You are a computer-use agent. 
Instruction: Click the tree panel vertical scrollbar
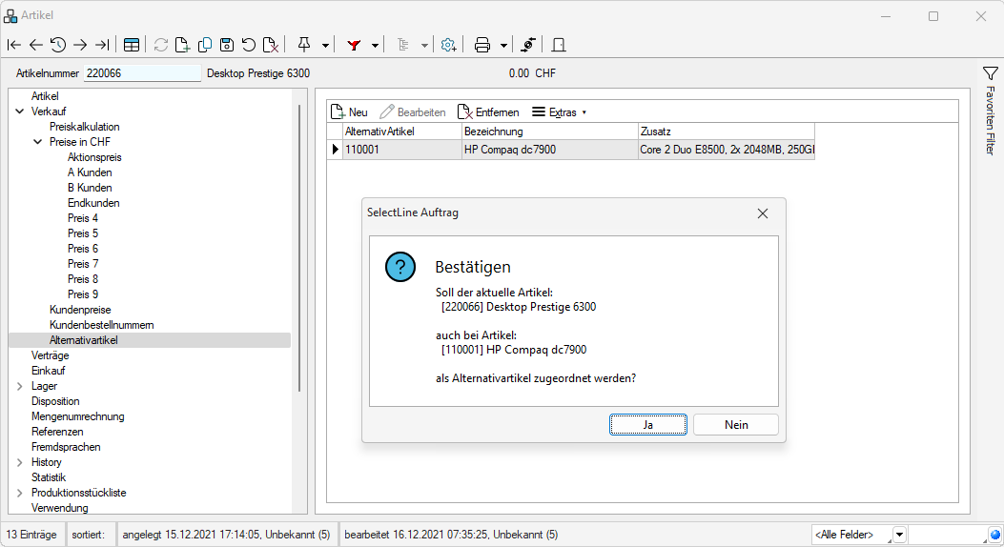tap(299, 248)
